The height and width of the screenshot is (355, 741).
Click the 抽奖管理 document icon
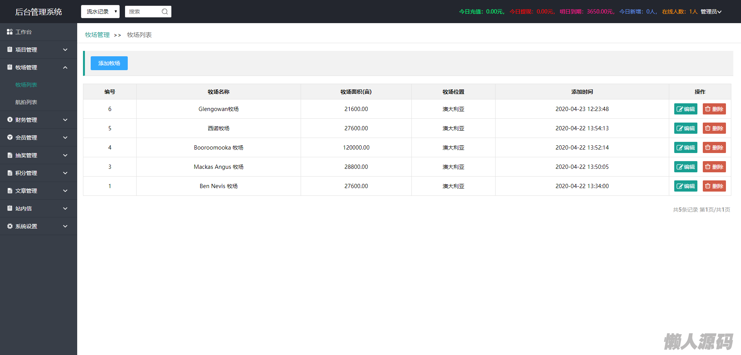click(x=10, y=155)
